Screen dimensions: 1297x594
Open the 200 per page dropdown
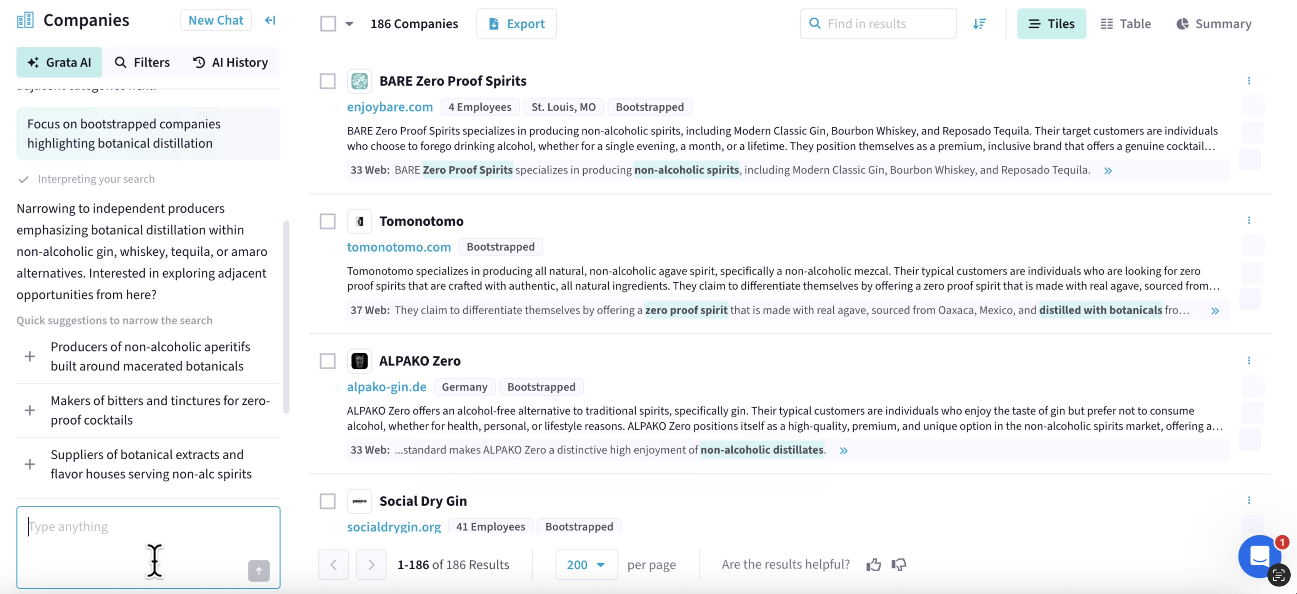[x=586, y=564]
